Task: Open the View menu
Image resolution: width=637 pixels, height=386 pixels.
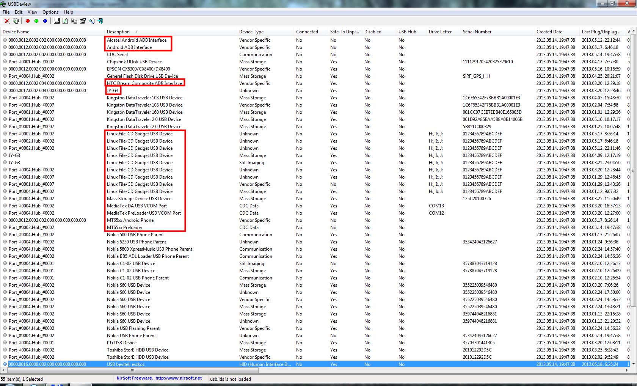Action: (32, 12)
